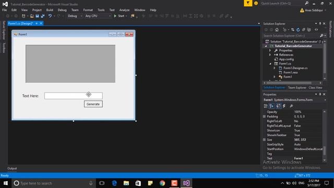Click Anas Siddiqui account name
This screenshot has height=188, width=334.
coord(314,10)
